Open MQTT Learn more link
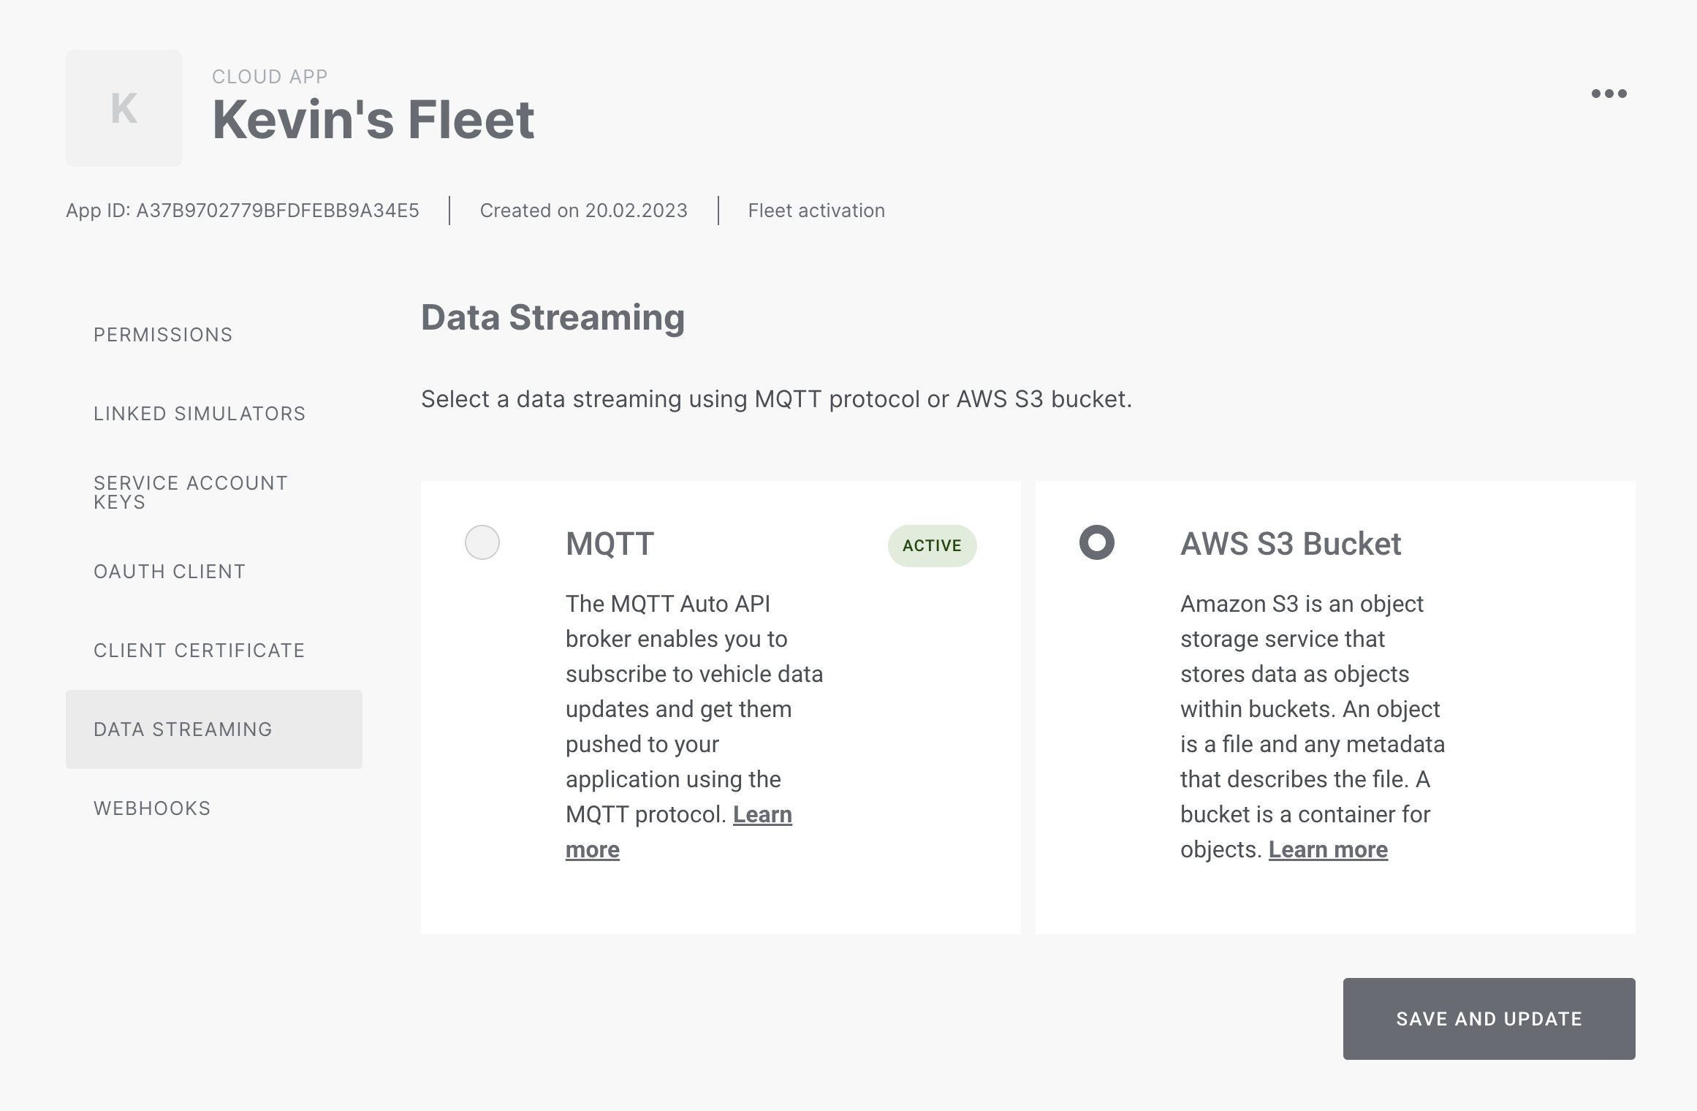The height and width of the screenshot is (1111, 1697). pyautogui.click(x=762, y=815)
